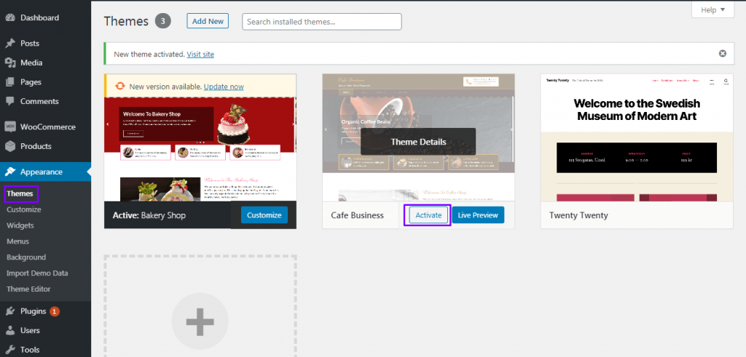Click the Plugins update count badge
Screen dimensions: 746x357
click(x=54, y=311)
